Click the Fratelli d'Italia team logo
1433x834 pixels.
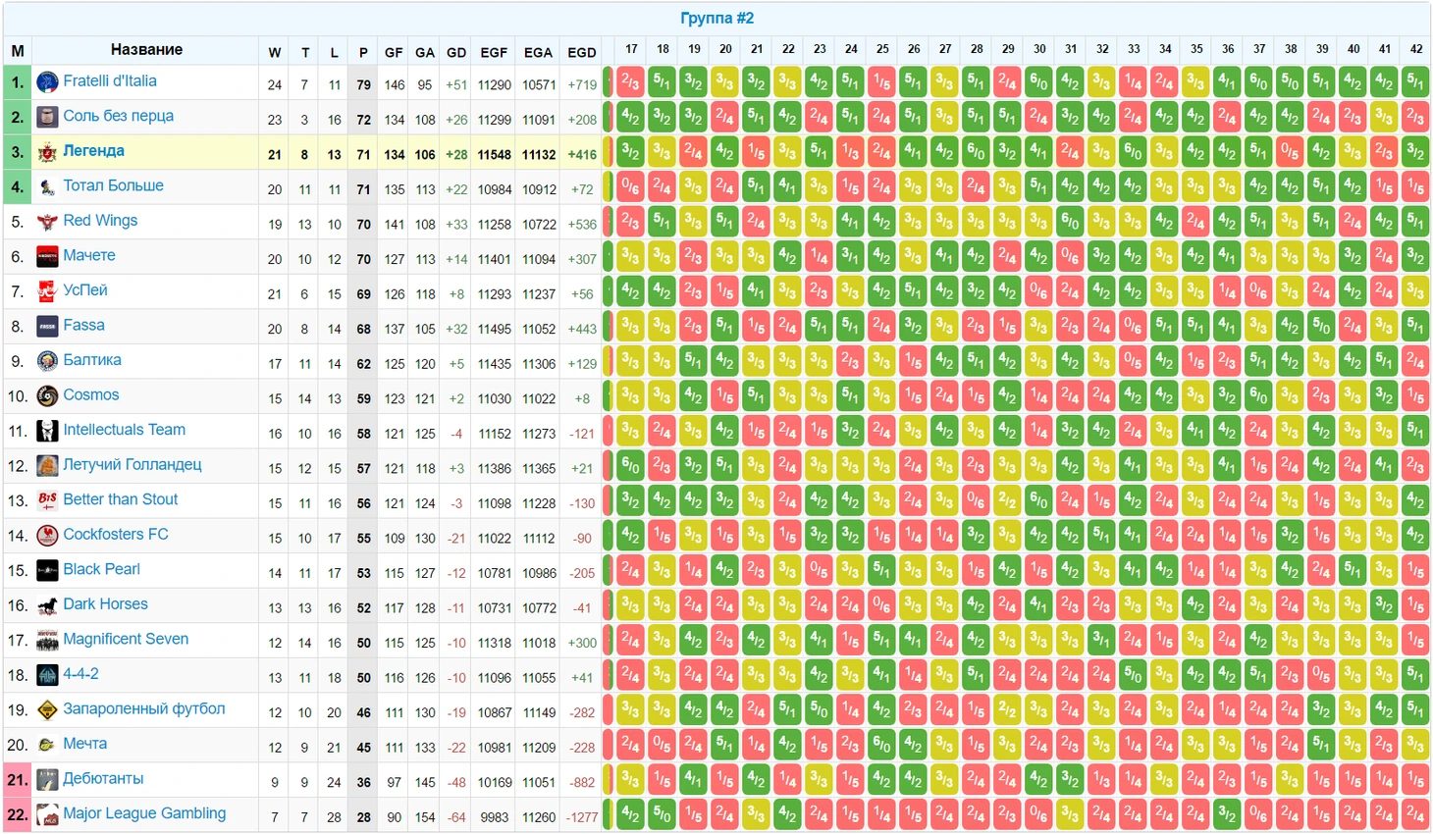click(x=47, y=82)
